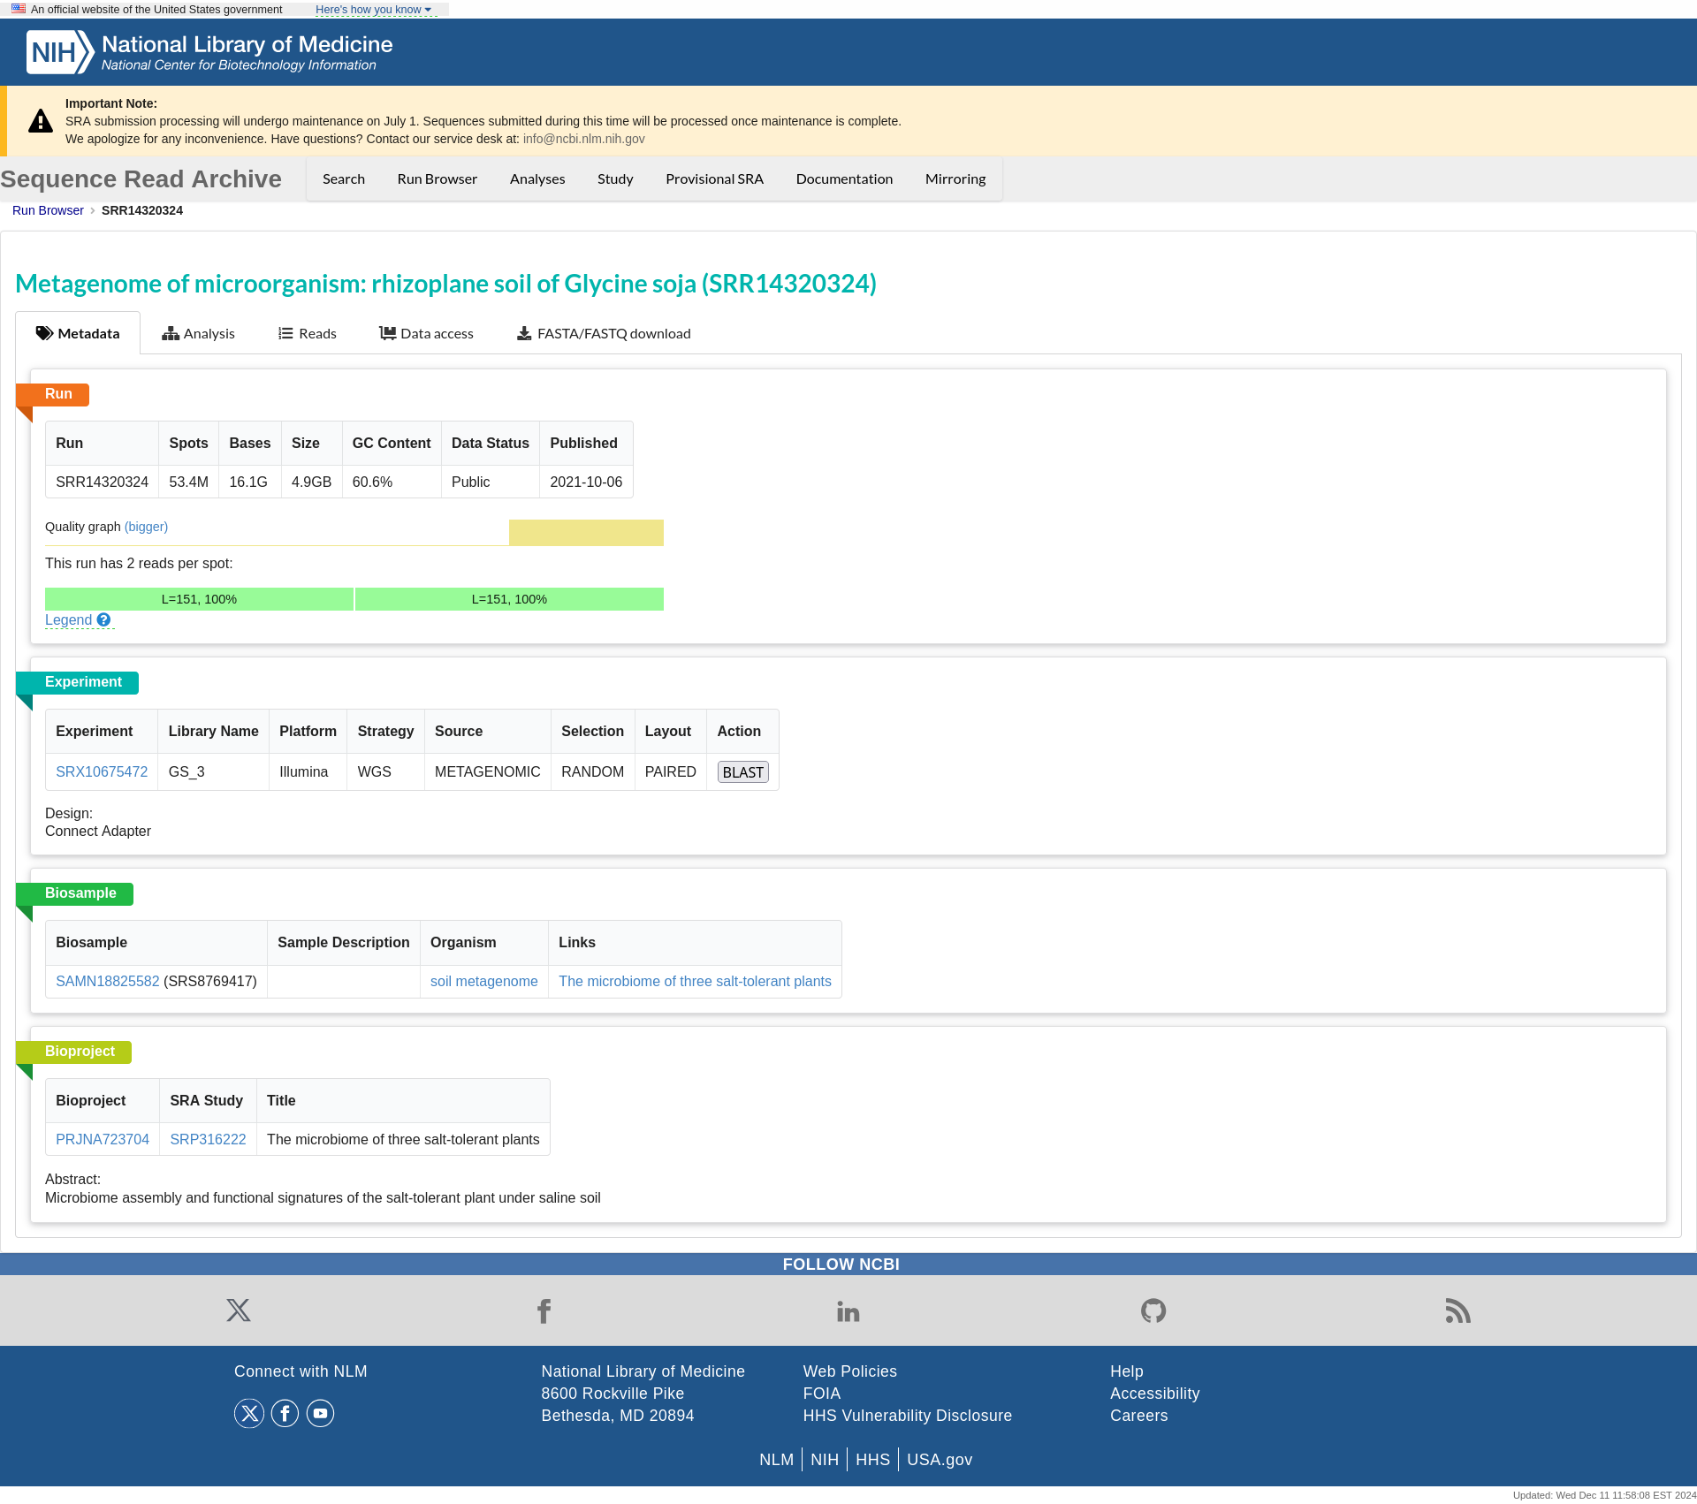1697x1504 pixels.
Task: Open biosample SAMN18825582 link
Action: tap(108, 981)
